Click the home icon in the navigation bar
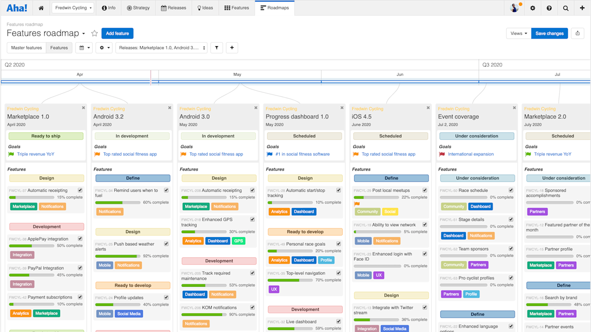Image resolution: width=591 pixels, height=332 pixels. pyautogui.click(x=41, y=8)
